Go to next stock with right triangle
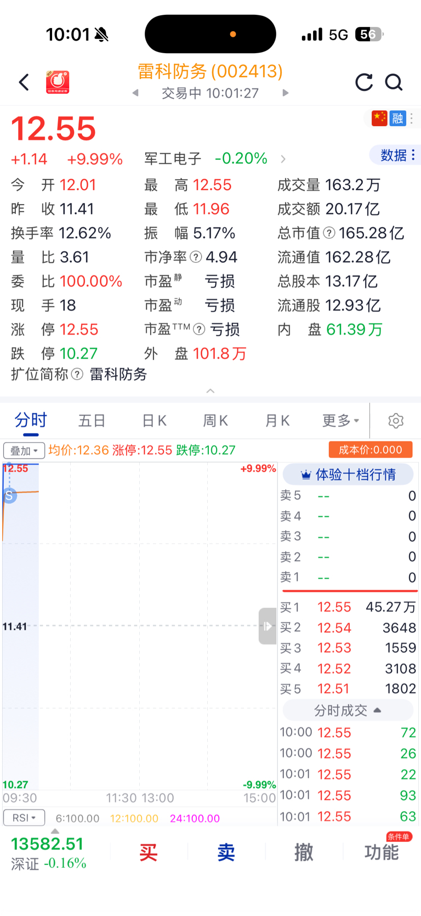 (x=285, y=93)
